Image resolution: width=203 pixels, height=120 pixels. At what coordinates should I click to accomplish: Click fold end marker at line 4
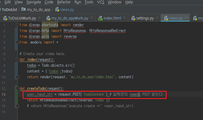(17, 42)
